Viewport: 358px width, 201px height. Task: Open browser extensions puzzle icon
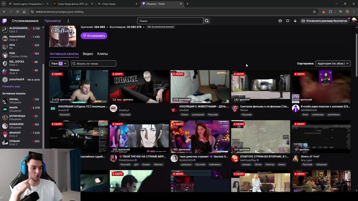331,12
